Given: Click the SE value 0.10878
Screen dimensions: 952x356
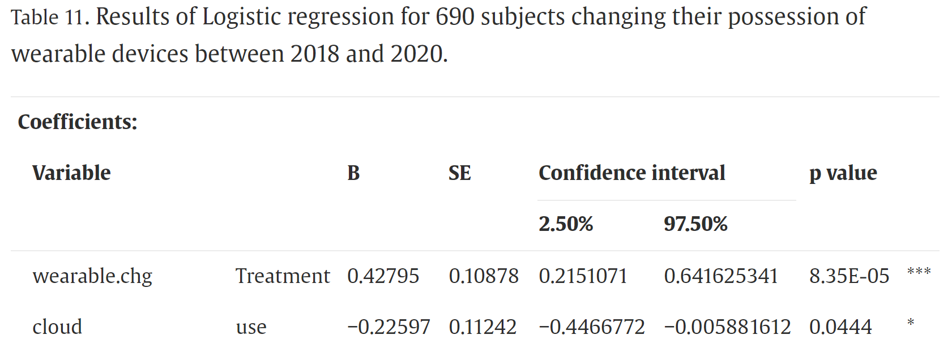Looking at the screenshot, I should [x=484, y=276].
